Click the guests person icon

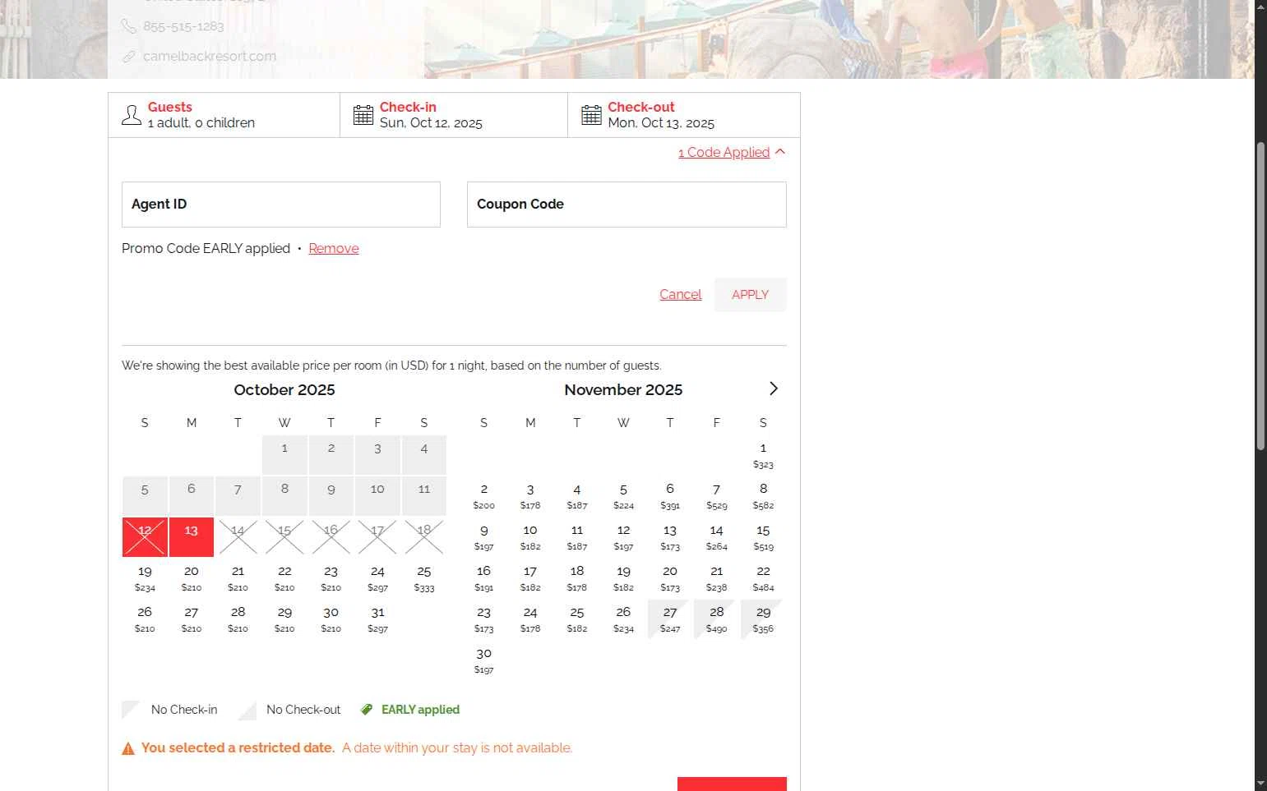132,115
